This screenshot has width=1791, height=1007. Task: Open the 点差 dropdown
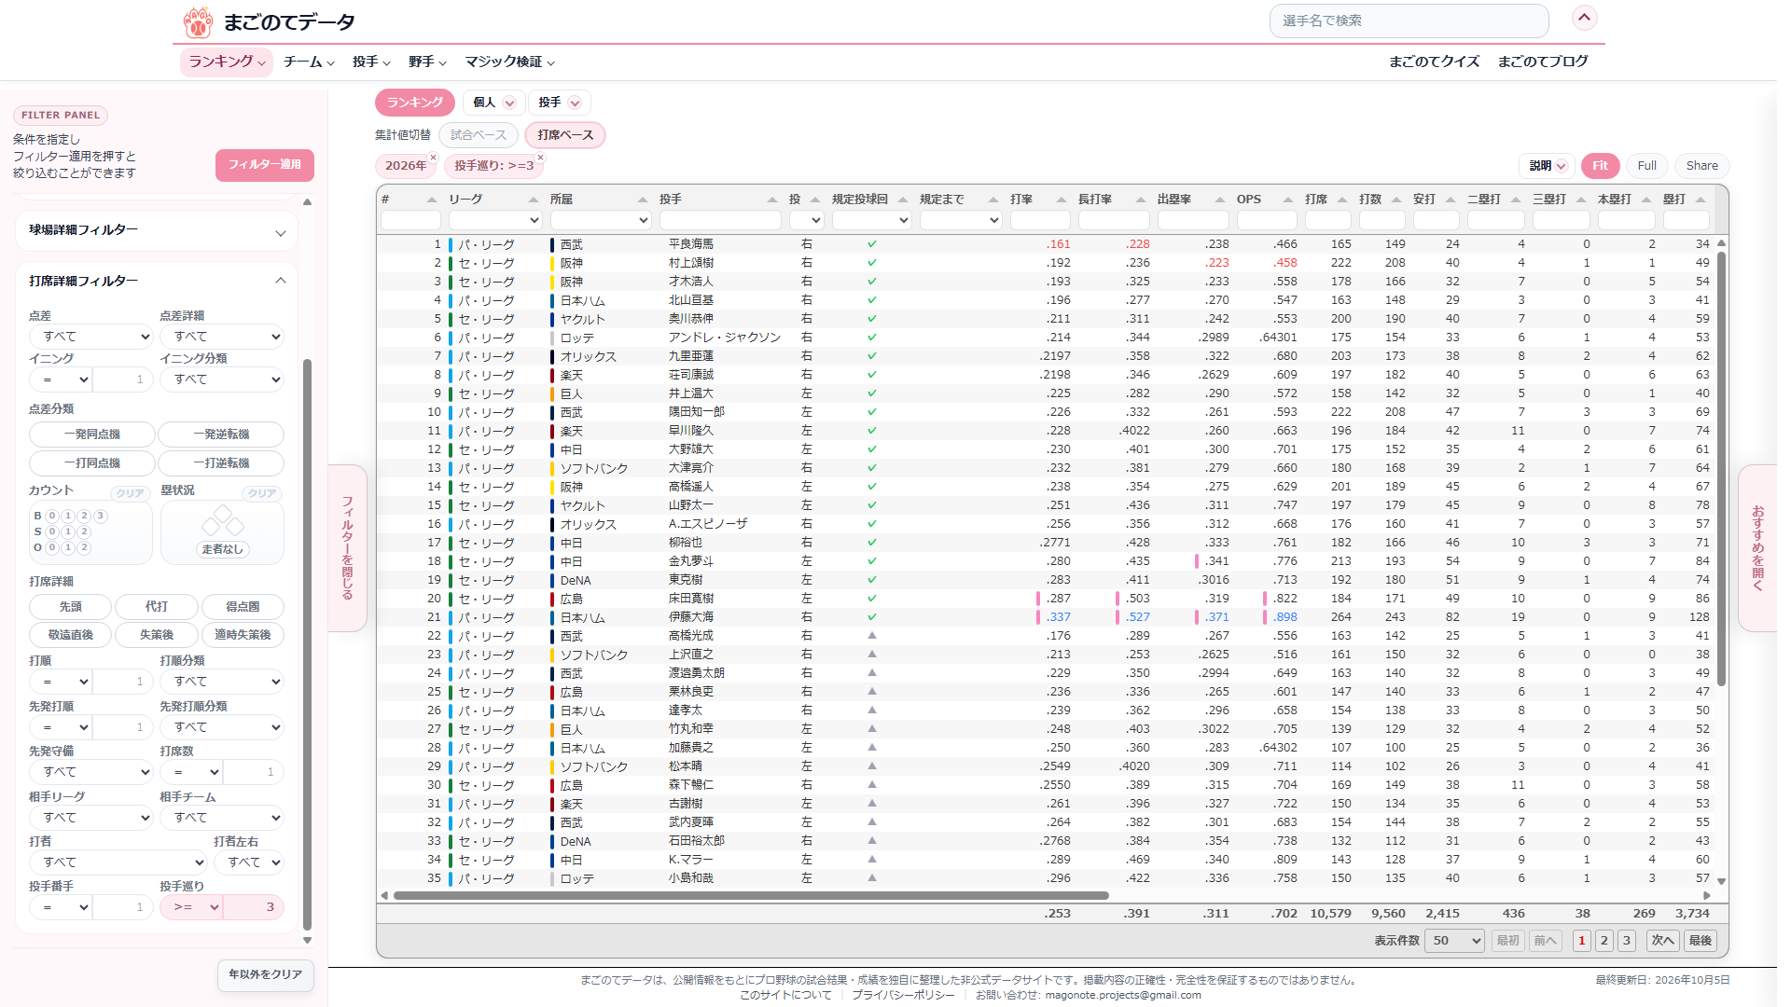(x=90, y=337)
